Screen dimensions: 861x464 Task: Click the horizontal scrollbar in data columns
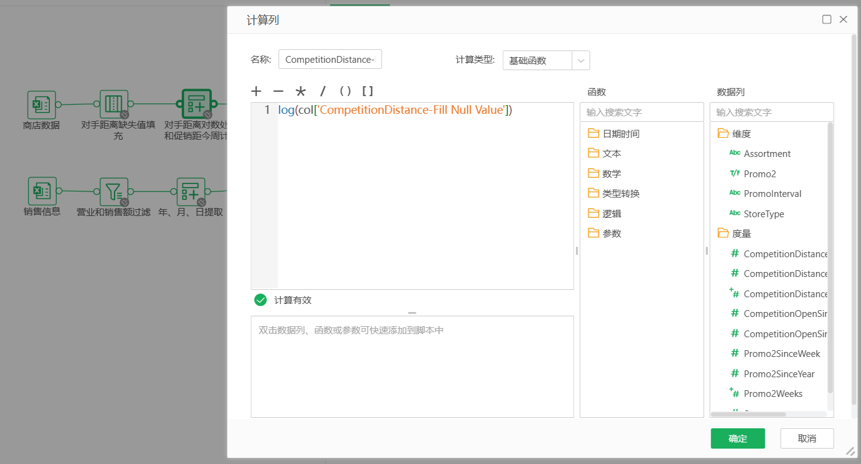tap(748, 414)
